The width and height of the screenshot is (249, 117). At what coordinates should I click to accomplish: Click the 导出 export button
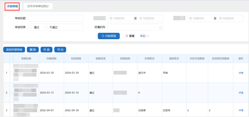[x=60, y=50]
